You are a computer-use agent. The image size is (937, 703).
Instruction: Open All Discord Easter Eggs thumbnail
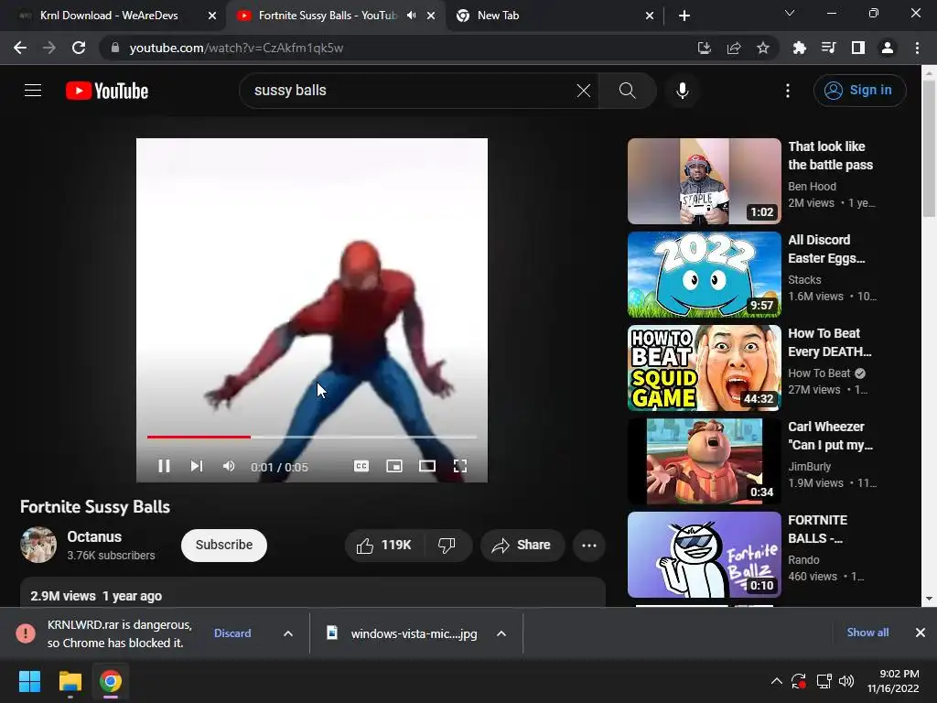(x=704, y=275)
